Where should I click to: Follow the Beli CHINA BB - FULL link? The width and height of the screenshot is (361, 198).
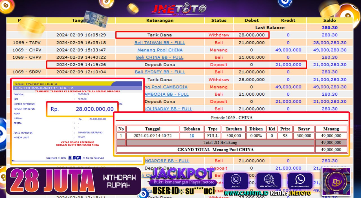coord(160,57)
